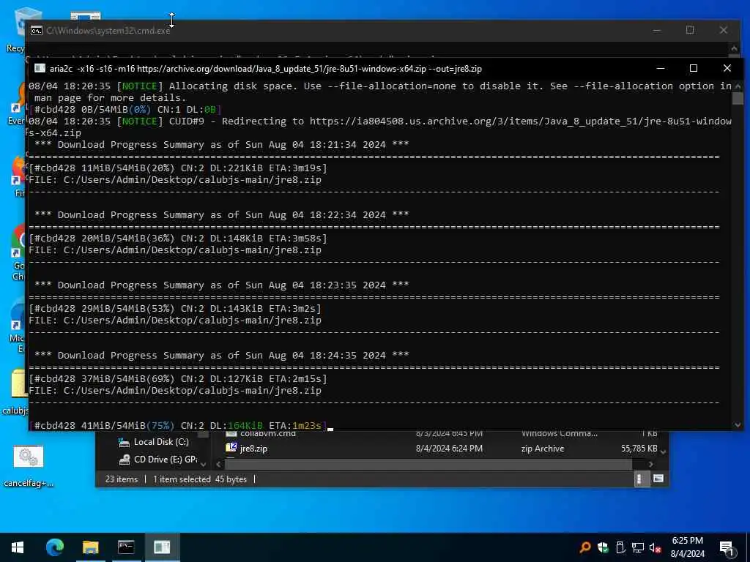The height and width of the screenshot is (562, 750).
Task: Click the aria2c vertical scrollbar thumb
Action: point(738,98)
